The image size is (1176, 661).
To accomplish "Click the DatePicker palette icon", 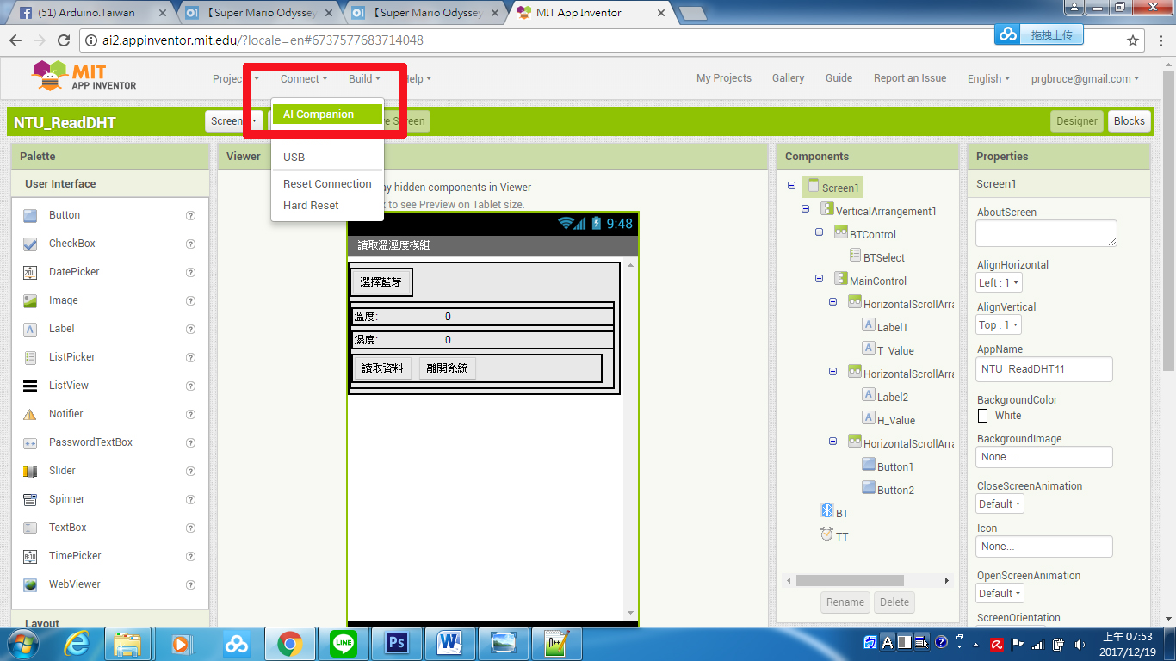I will pyautogui.click(x=30, y=272).
